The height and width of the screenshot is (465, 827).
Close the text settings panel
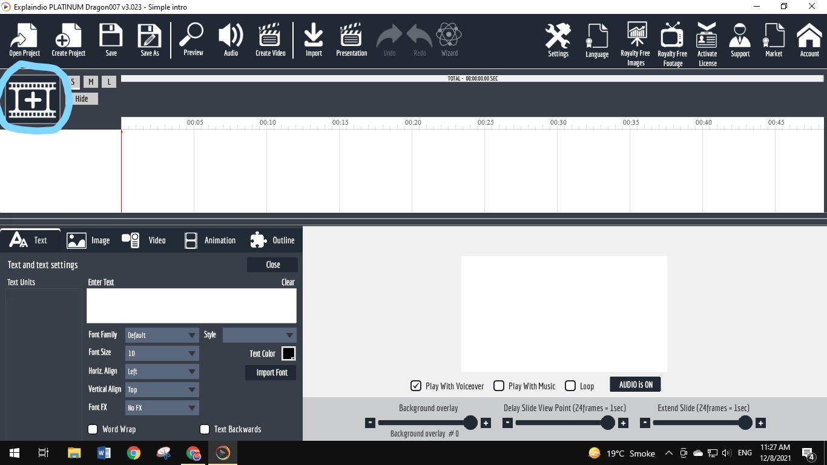pos(272,265)
